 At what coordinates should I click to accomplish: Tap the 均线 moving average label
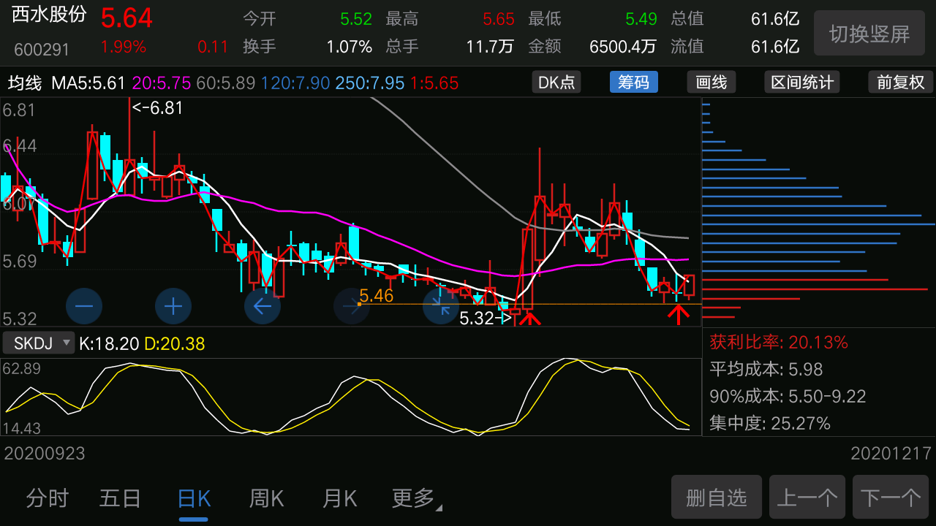pos(26,83)
